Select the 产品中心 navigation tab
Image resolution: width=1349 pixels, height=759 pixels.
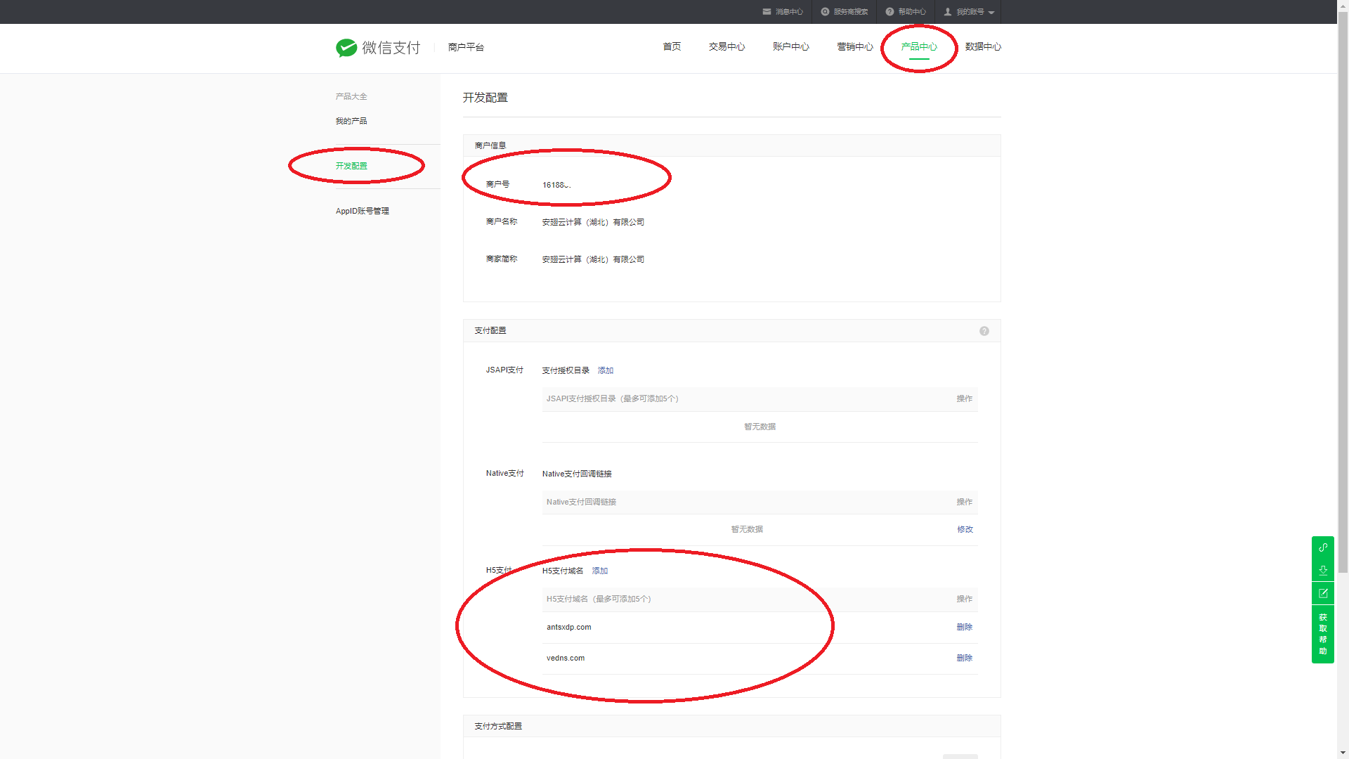coord(919,46)
